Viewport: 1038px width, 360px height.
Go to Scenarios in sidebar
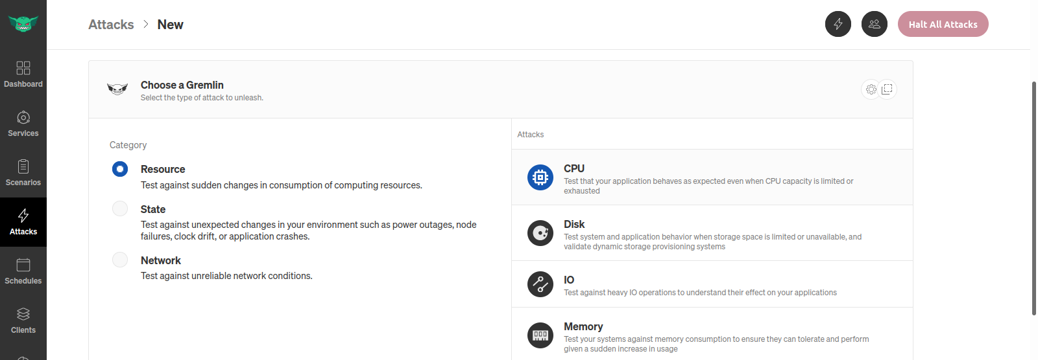click(23, 173)
